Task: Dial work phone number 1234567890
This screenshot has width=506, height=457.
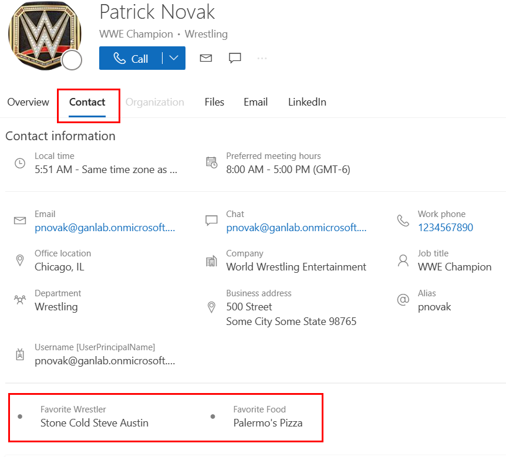Action: coord(445,228)
